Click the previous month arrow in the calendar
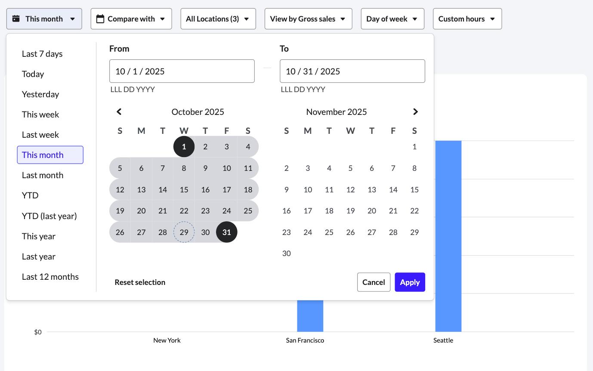 tap(119, 111)
